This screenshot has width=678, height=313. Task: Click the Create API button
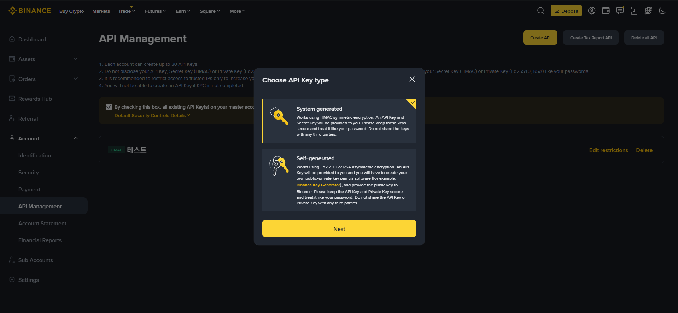click(540, 37)
